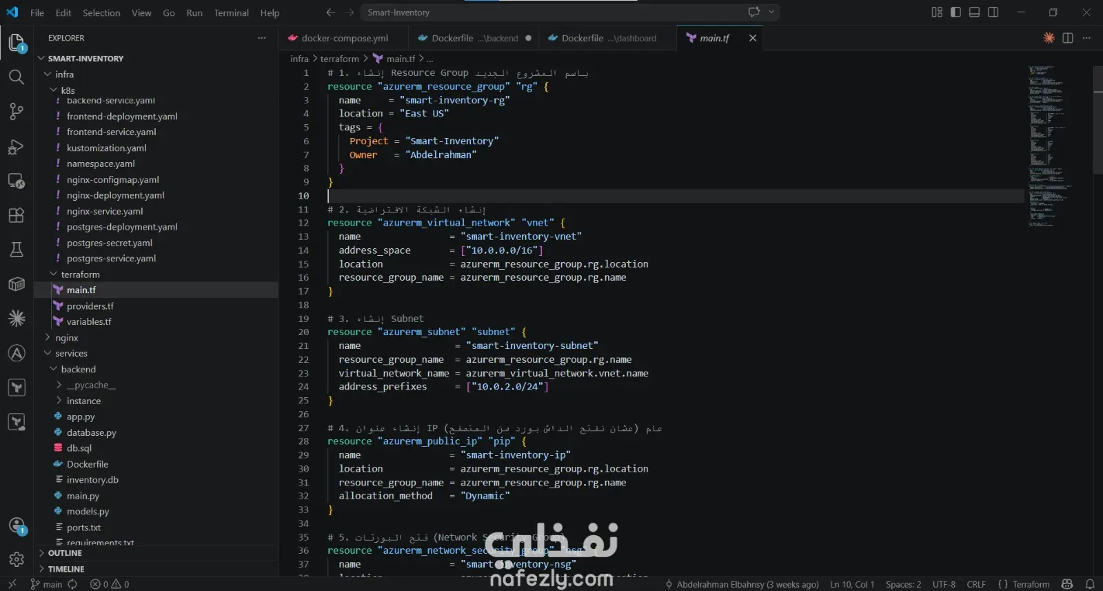The height and width of the screenshot is (591, 1103).
Task: Click the CRLF line ending indicator
Action: tap(975, 584)
